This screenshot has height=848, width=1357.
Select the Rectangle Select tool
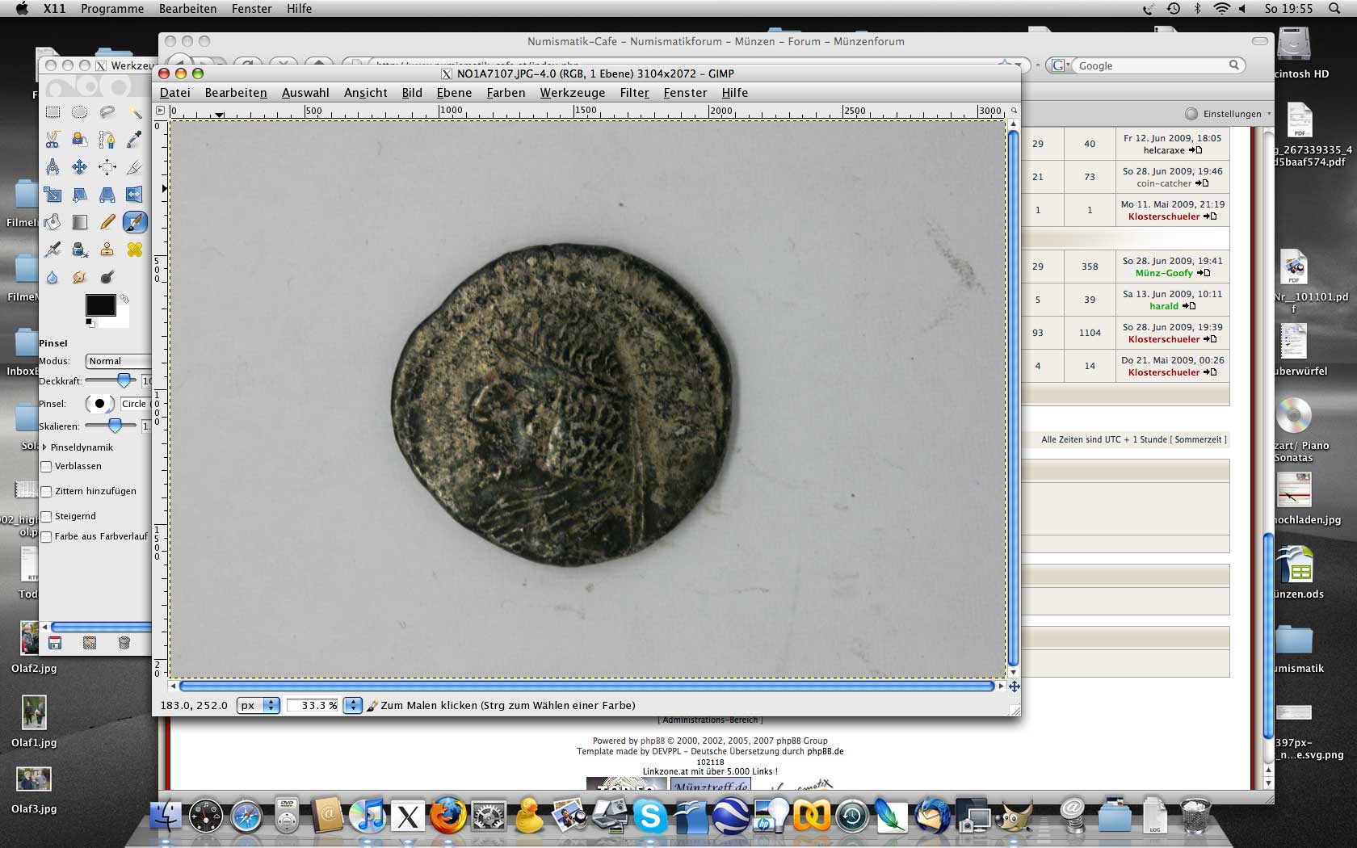pyautogui.click(x=53, y=112)
